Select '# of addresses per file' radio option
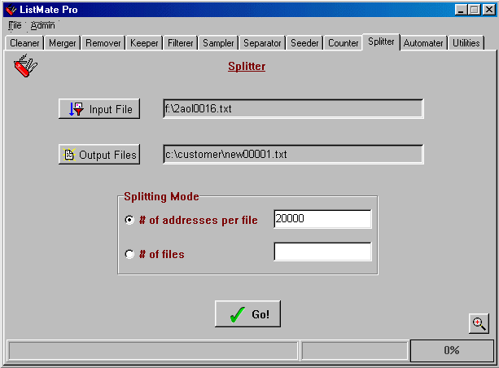 [x=129, y=220]
